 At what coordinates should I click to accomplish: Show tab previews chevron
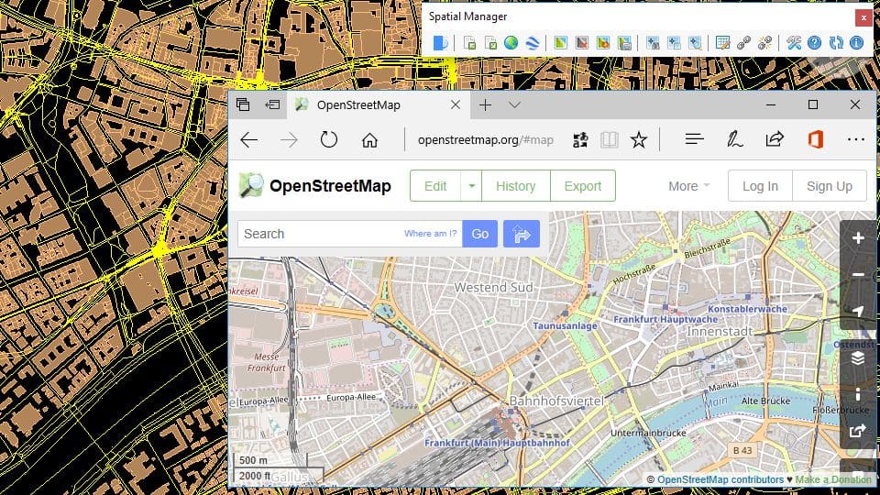[x=514, y=104]
